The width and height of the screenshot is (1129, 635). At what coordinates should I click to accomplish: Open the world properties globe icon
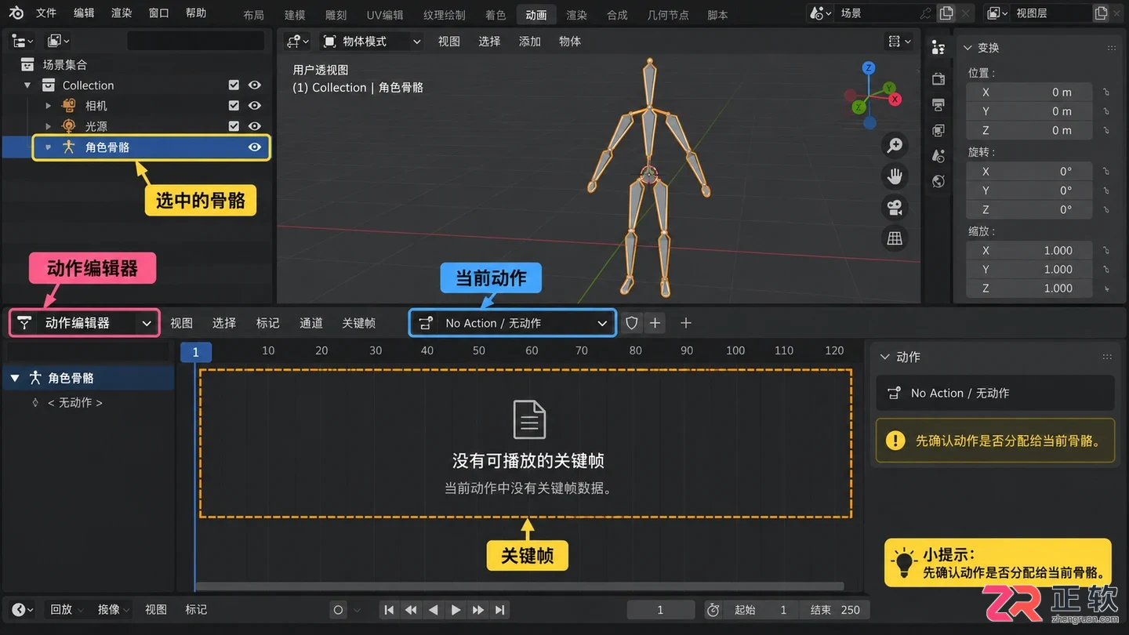click(x=938, y=182)
